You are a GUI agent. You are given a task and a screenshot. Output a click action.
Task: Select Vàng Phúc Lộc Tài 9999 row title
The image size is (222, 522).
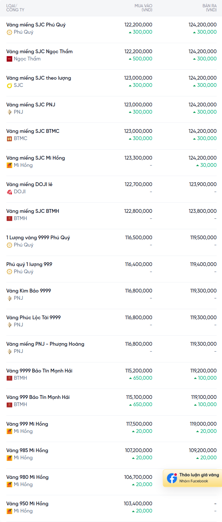click(x=33, y=317)
